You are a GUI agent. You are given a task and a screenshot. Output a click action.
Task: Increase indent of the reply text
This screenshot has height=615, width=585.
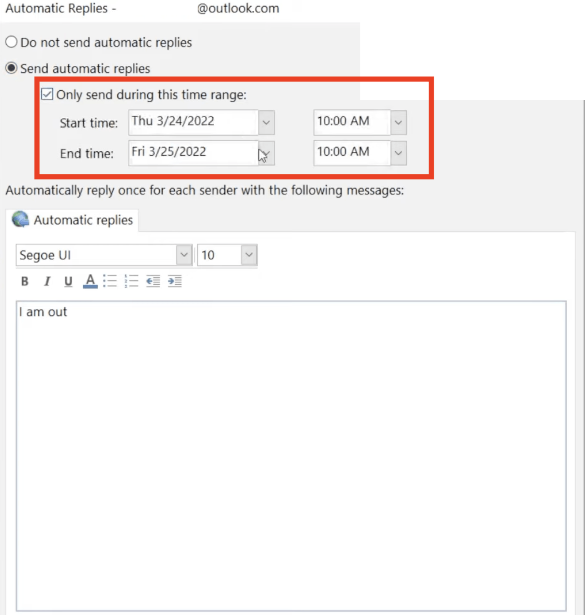[x=175, y=281]
